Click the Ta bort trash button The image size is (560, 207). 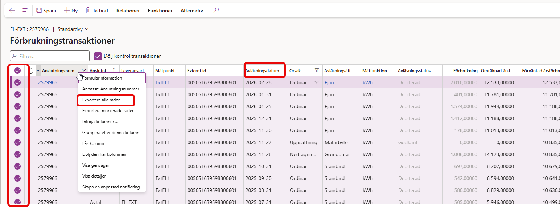(97, 11)
